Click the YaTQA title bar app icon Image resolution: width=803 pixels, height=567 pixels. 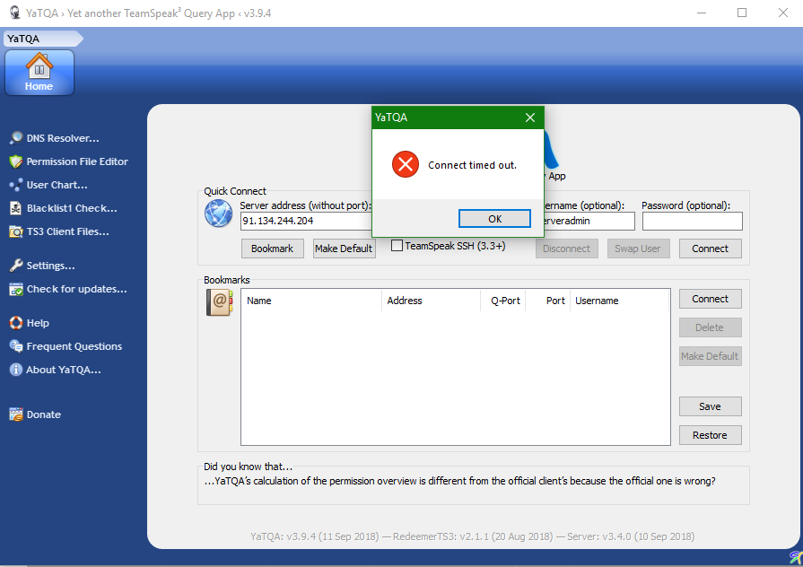pos(15,13)
